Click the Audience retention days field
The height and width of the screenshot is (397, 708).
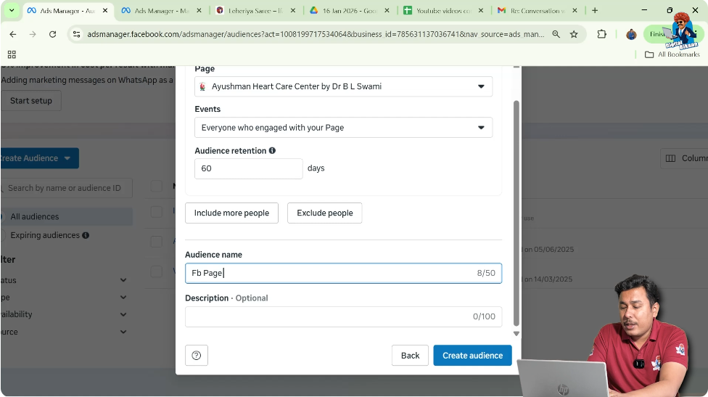pos(248,168)
